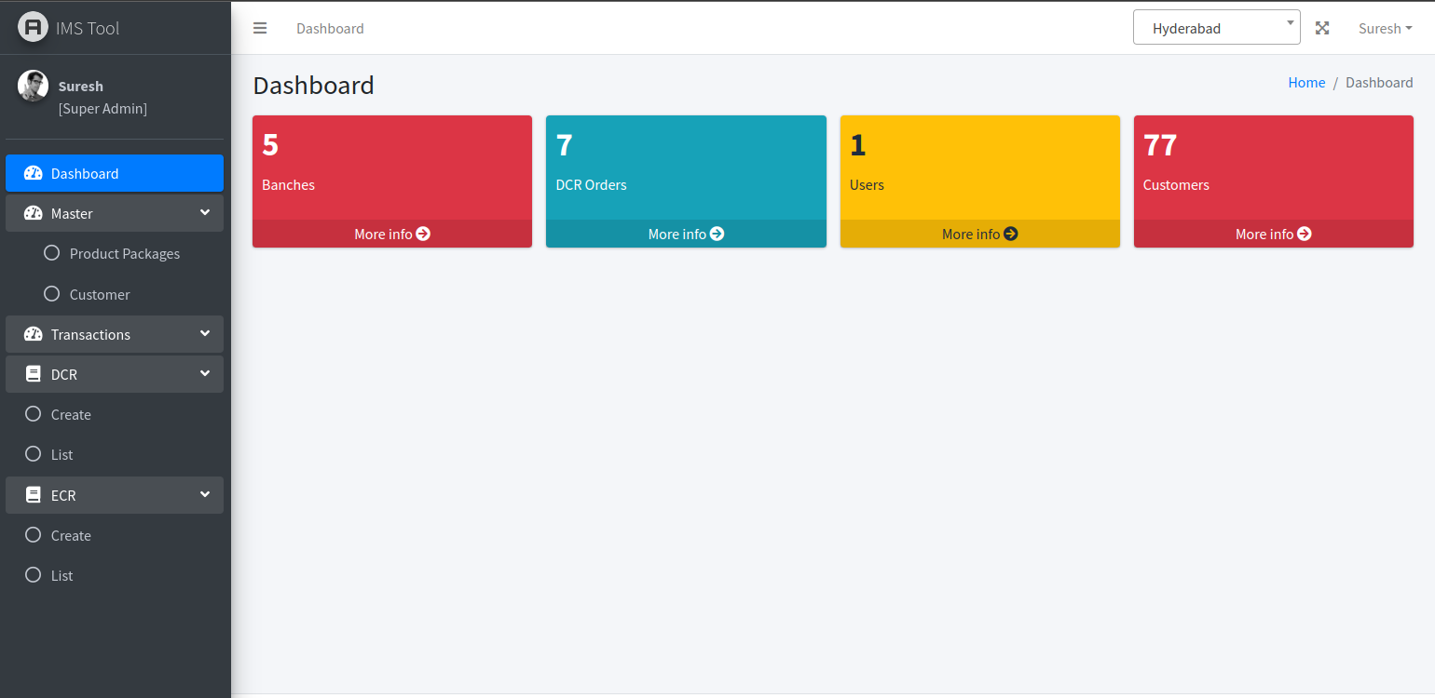The height and width of the screenshot is (698, 1435).
Task: Select Dashboard in the sidebar menu
Action: (x=115, y=173)
